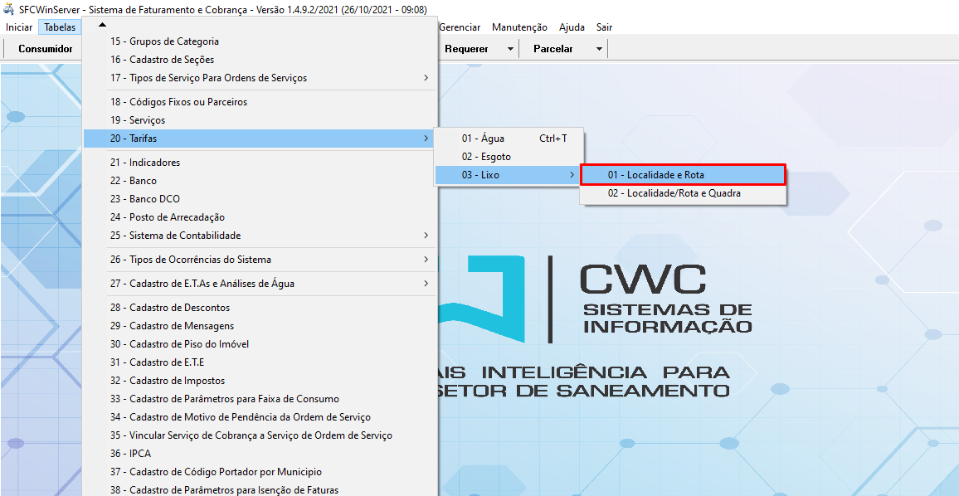Open the Gerenciar menu

click(x=460, y=27)
